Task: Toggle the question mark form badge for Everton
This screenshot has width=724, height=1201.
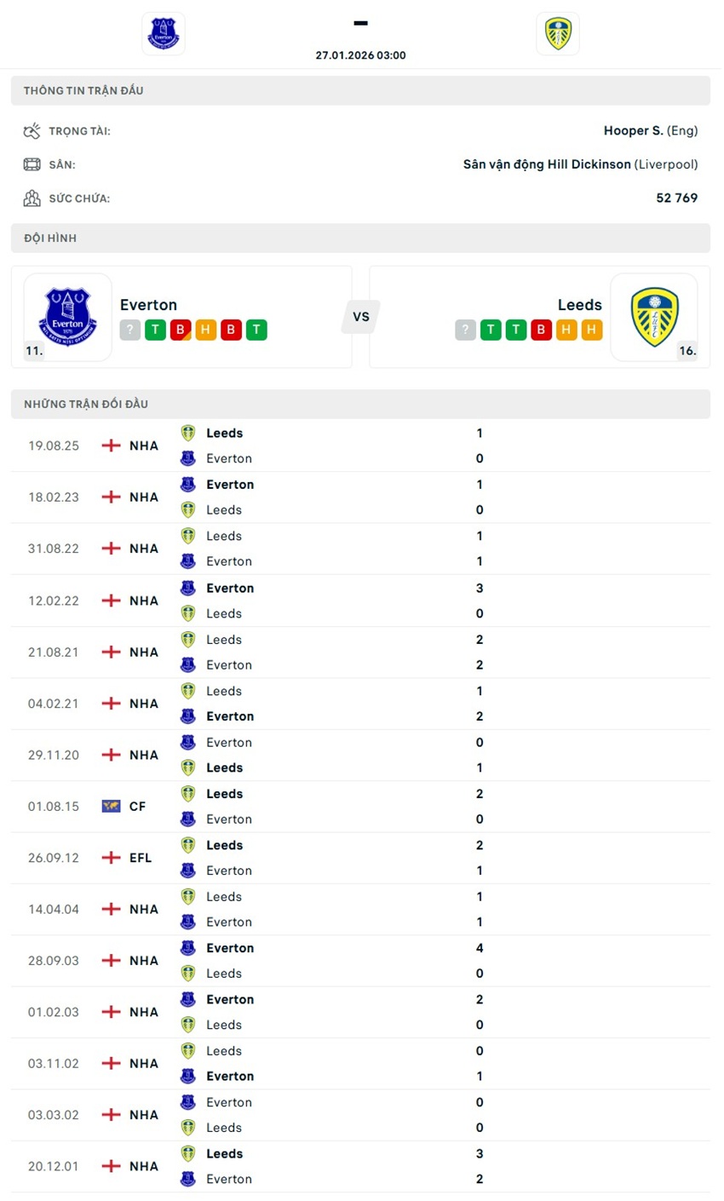Action: [x=129, y=330]
